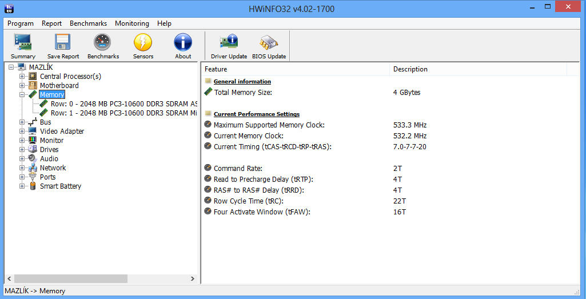Open the Summary toolbar icon
This screenshot has height=299, width=586.
(23, 42)
